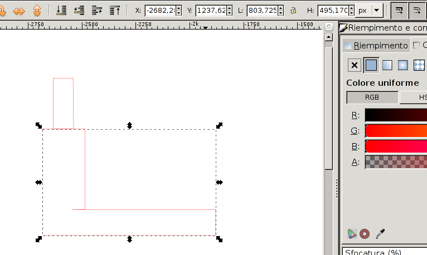This screenshot has height=255, width=427.
Task: Click the left-middle horizontal scale handle
Action: (x=38, y=183)
